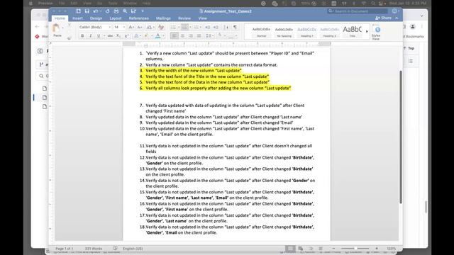
Task: Click the 331 Words count in status bar
Action: pos(93,249)
